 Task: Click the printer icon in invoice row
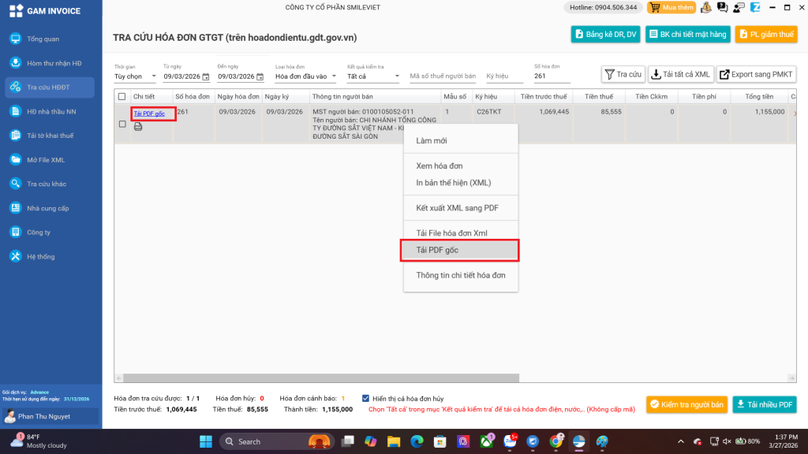(138, 126)
